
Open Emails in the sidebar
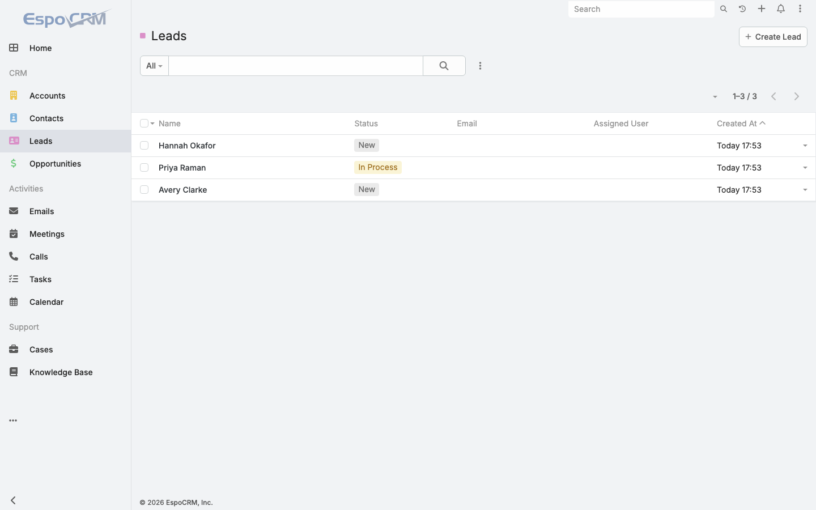[65, 211]
